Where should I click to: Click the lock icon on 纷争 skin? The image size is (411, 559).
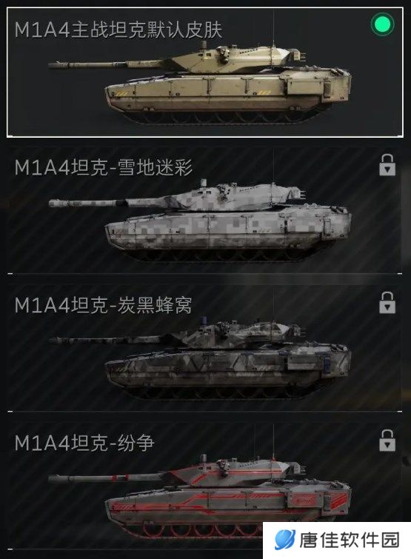coord(387,441)
